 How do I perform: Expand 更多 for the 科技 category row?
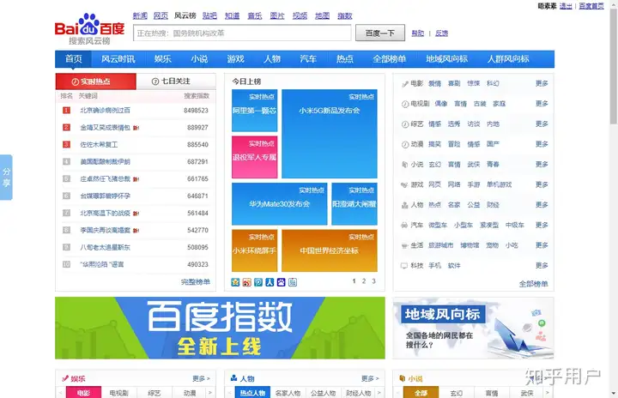(542, 266)
